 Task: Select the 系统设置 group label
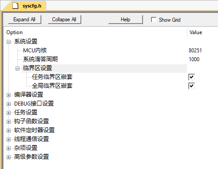click(26, 42)
